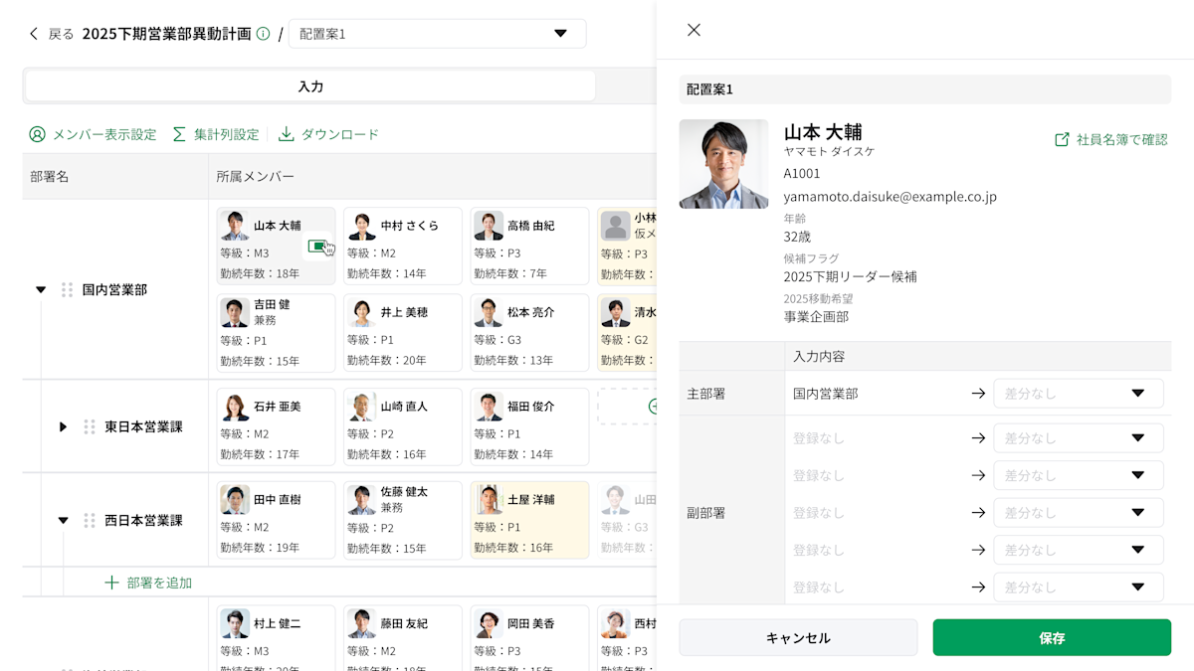1194x671 pixels.
Task: Close the detail side panel
Action: [x=694, y=30]
